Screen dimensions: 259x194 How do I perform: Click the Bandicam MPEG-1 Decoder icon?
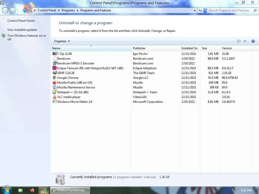55,63
